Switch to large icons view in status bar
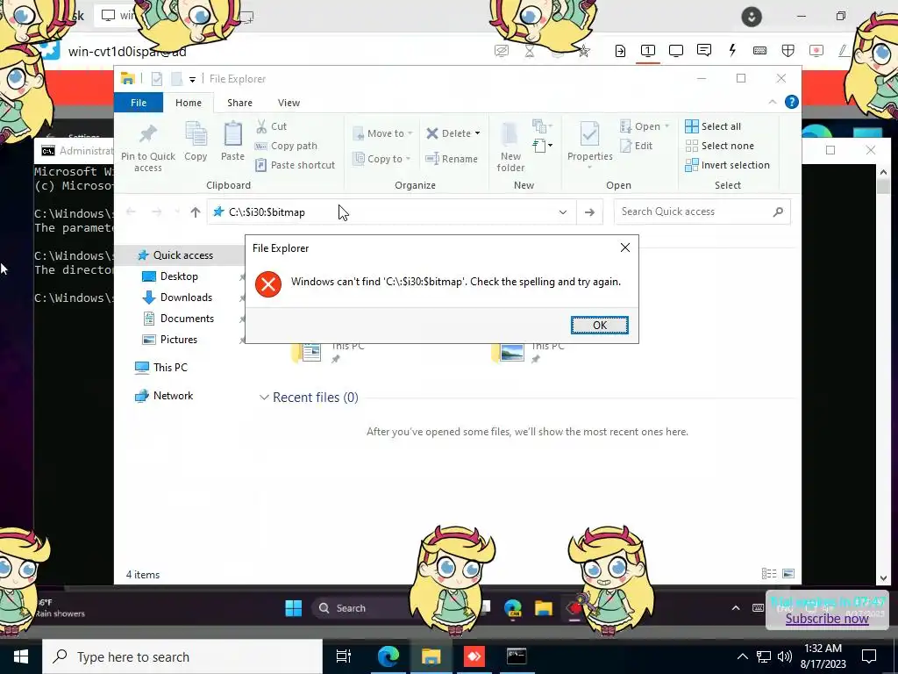The width and height of the screenshot is (898, 674). pos(788,574)
